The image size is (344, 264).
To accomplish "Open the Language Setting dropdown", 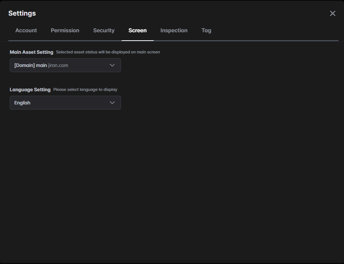I will pos(65,103).
